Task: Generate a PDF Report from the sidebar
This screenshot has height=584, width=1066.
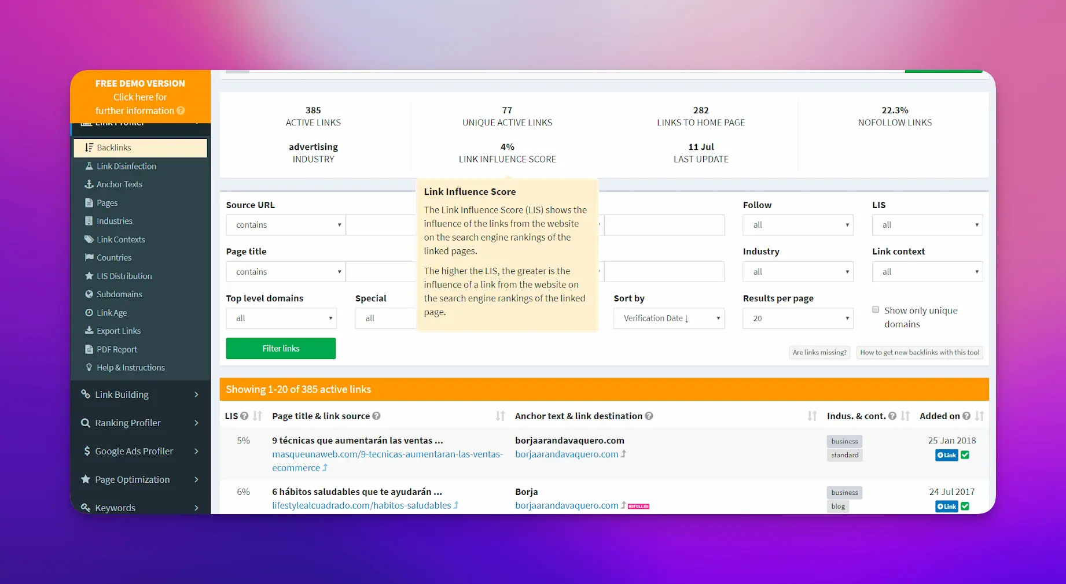Action: (116, 349)
